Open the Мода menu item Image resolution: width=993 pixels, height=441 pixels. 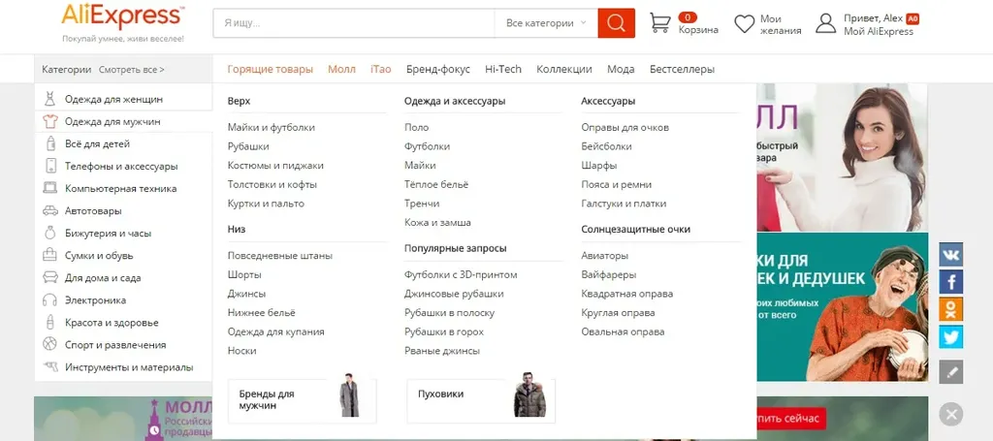click(x=621, y=70)
